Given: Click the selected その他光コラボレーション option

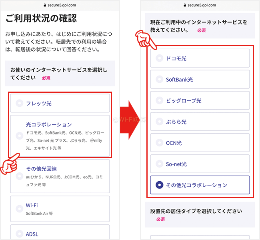Looking at the screenshot, I should pyautogui.click(x=200, y=185).
